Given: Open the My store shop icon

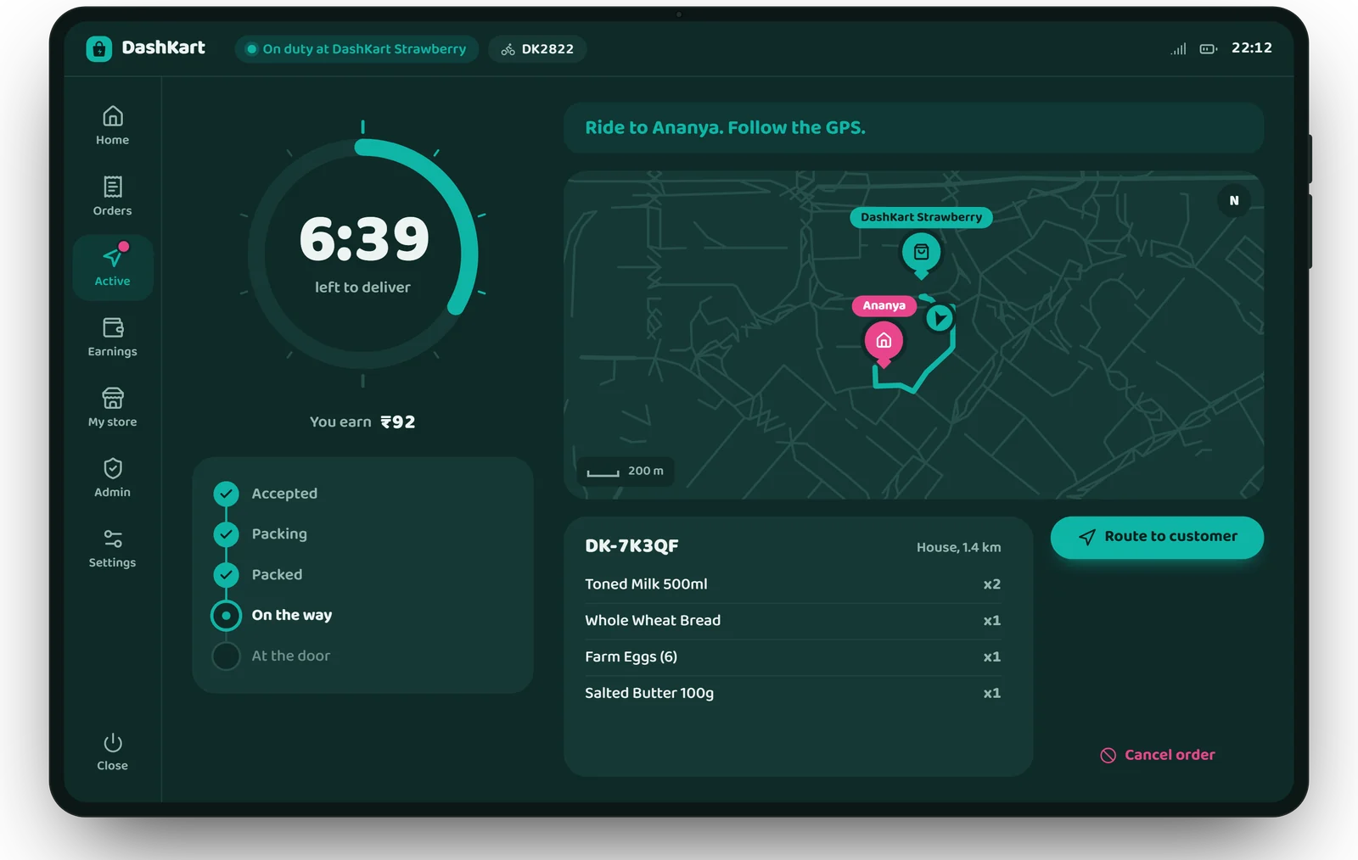Looking at the screenshot, I should [x=113, y=398].
